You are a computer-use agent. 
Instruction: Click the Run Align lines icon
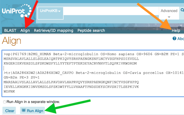click(24, 110)
